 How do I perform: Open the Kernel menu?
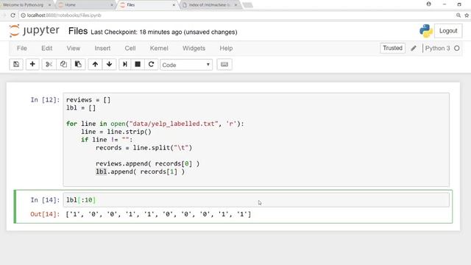159,48
